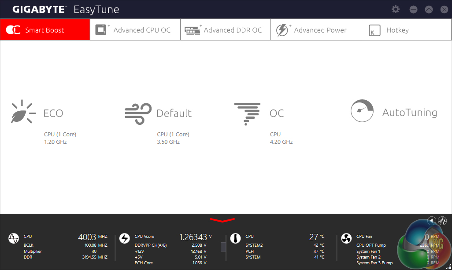
Task: Minimize the EasyTune window
Action: pos(413,10)
